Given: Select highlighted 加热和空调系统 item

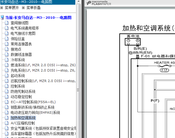Looking at the screenshot, I should [23, 118].
